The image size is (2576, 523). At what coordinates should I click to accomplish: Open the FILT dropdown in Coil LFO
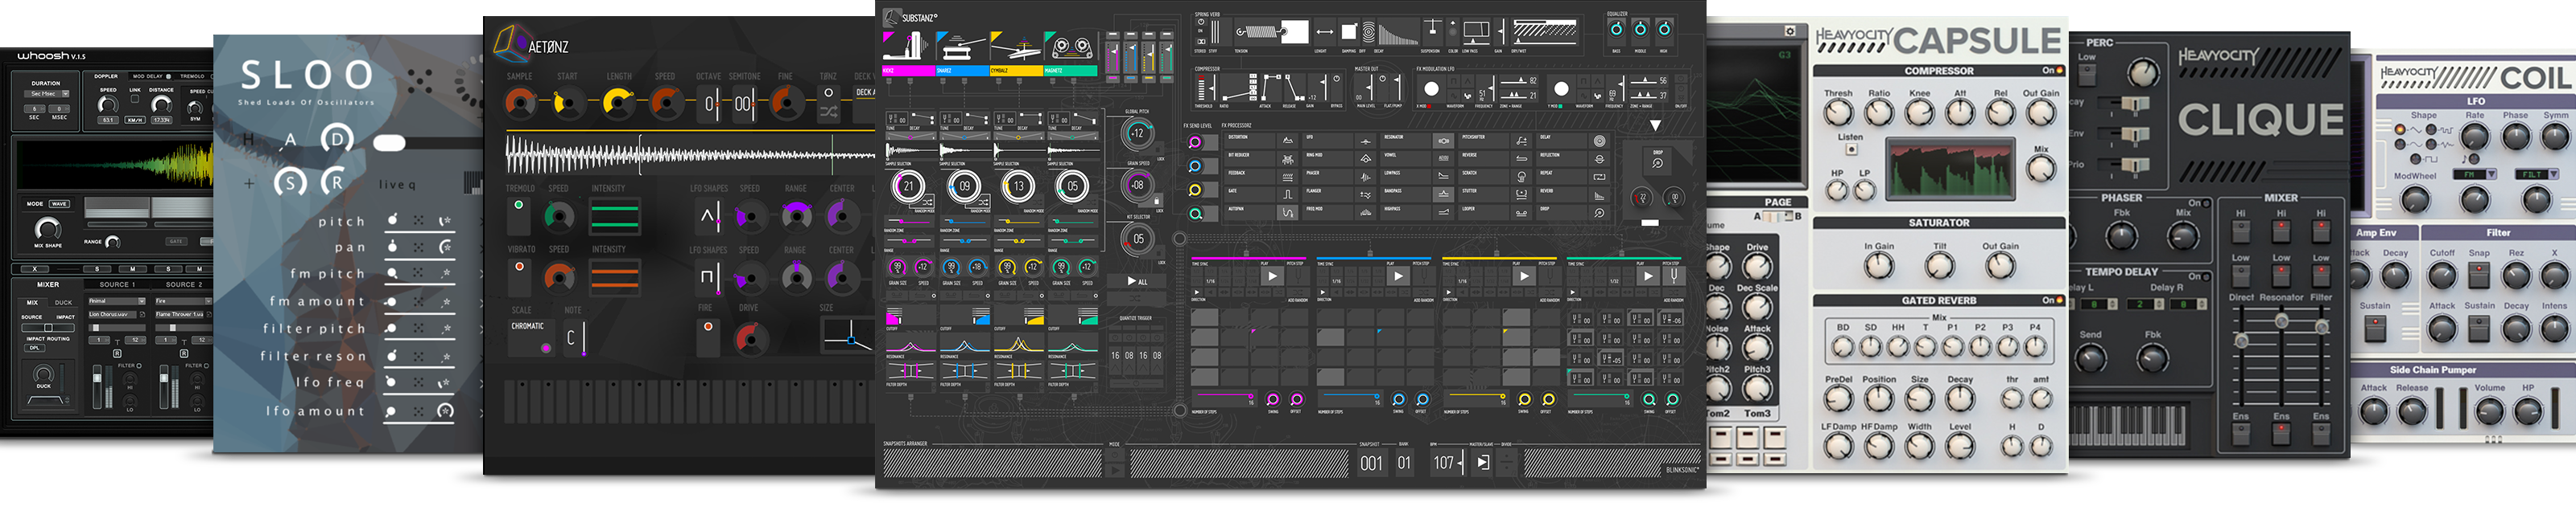tap(2538, 174)
